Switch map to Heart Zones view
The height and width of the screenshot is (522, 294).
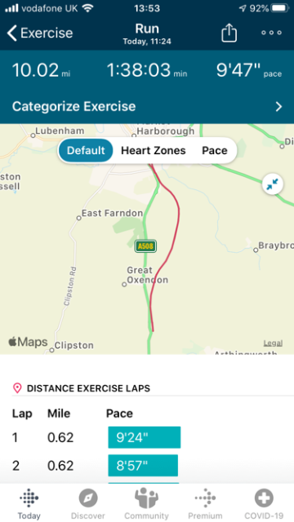pos(154,150)
